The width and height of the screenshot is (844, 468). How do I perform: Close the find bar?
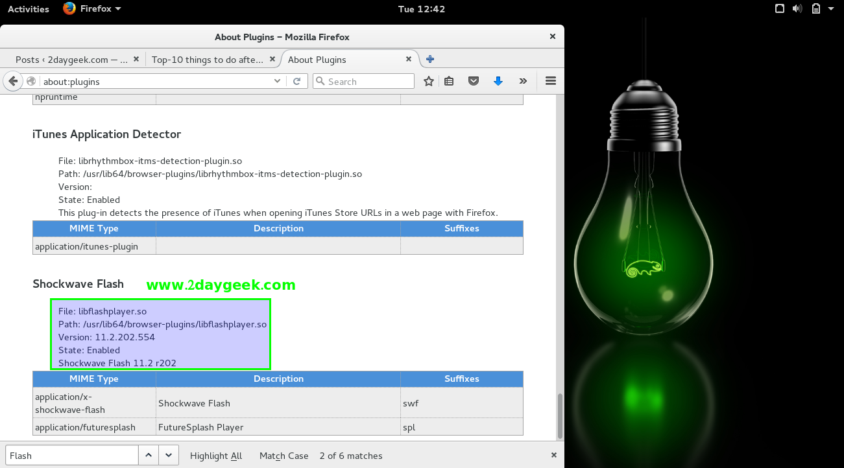coord(554,455)
